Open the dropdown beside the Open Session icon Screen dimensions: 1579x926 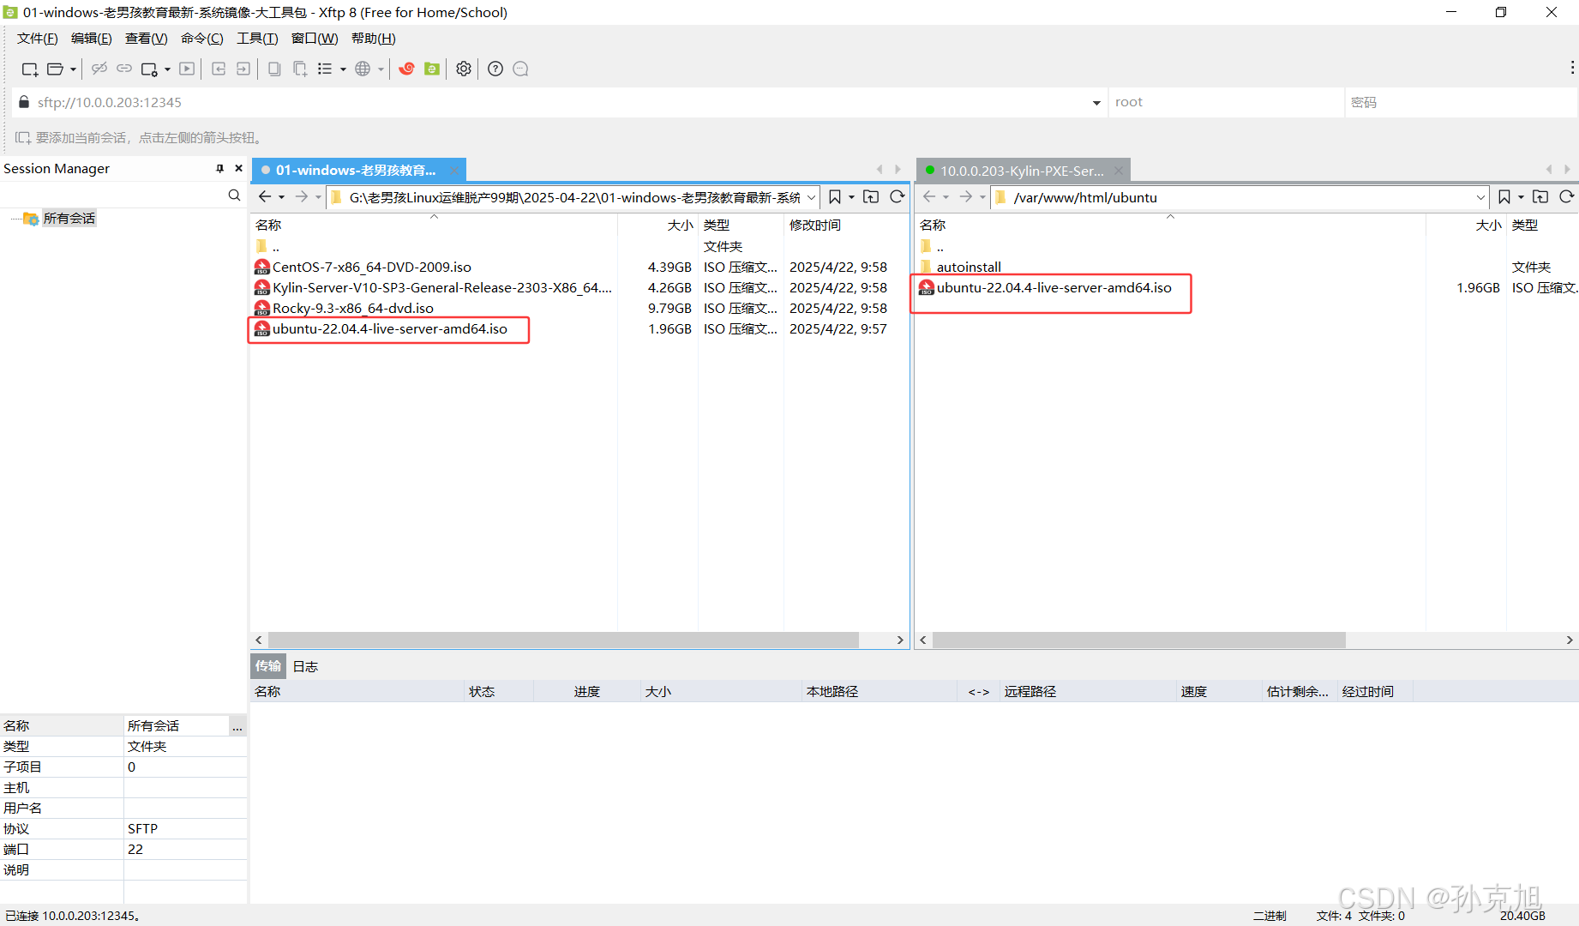73,69
